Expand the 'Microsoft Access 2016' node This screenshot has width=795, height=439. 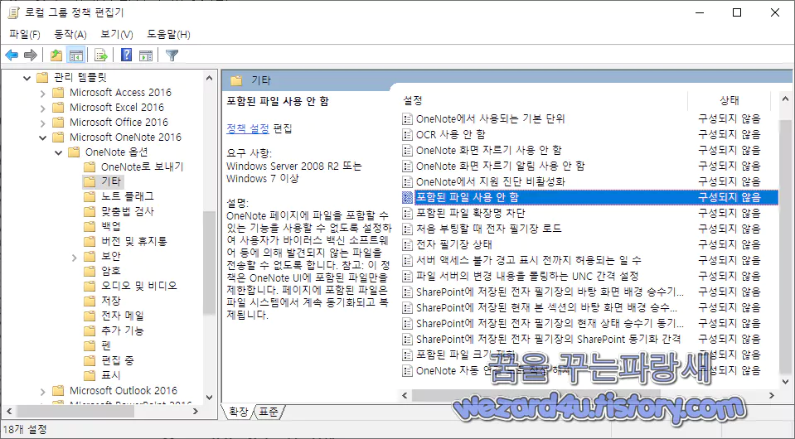[x=43, y=93]
